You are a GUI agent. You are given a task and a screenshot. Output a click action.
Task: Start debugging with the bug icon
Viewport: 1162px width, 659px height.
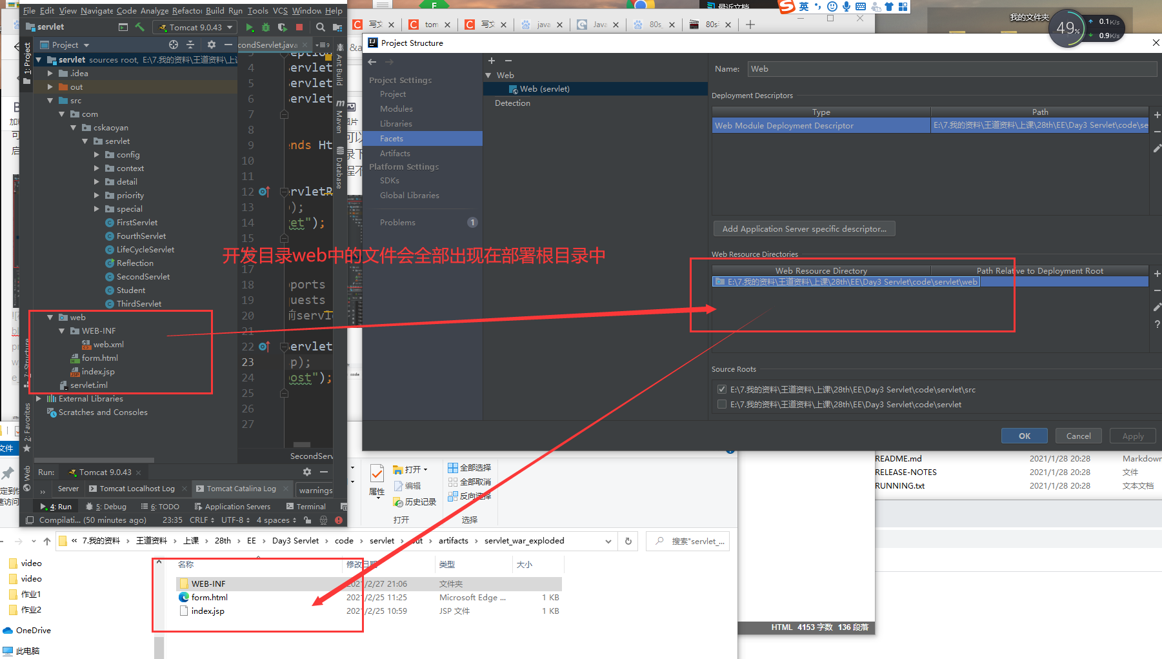click(x=266, y=27)
